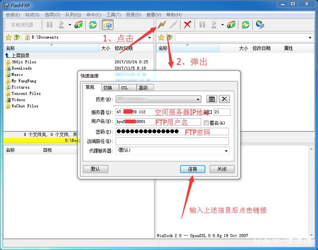Open the remote path dropdown arrow
This screenshot has width=318, height=250.
310,38
